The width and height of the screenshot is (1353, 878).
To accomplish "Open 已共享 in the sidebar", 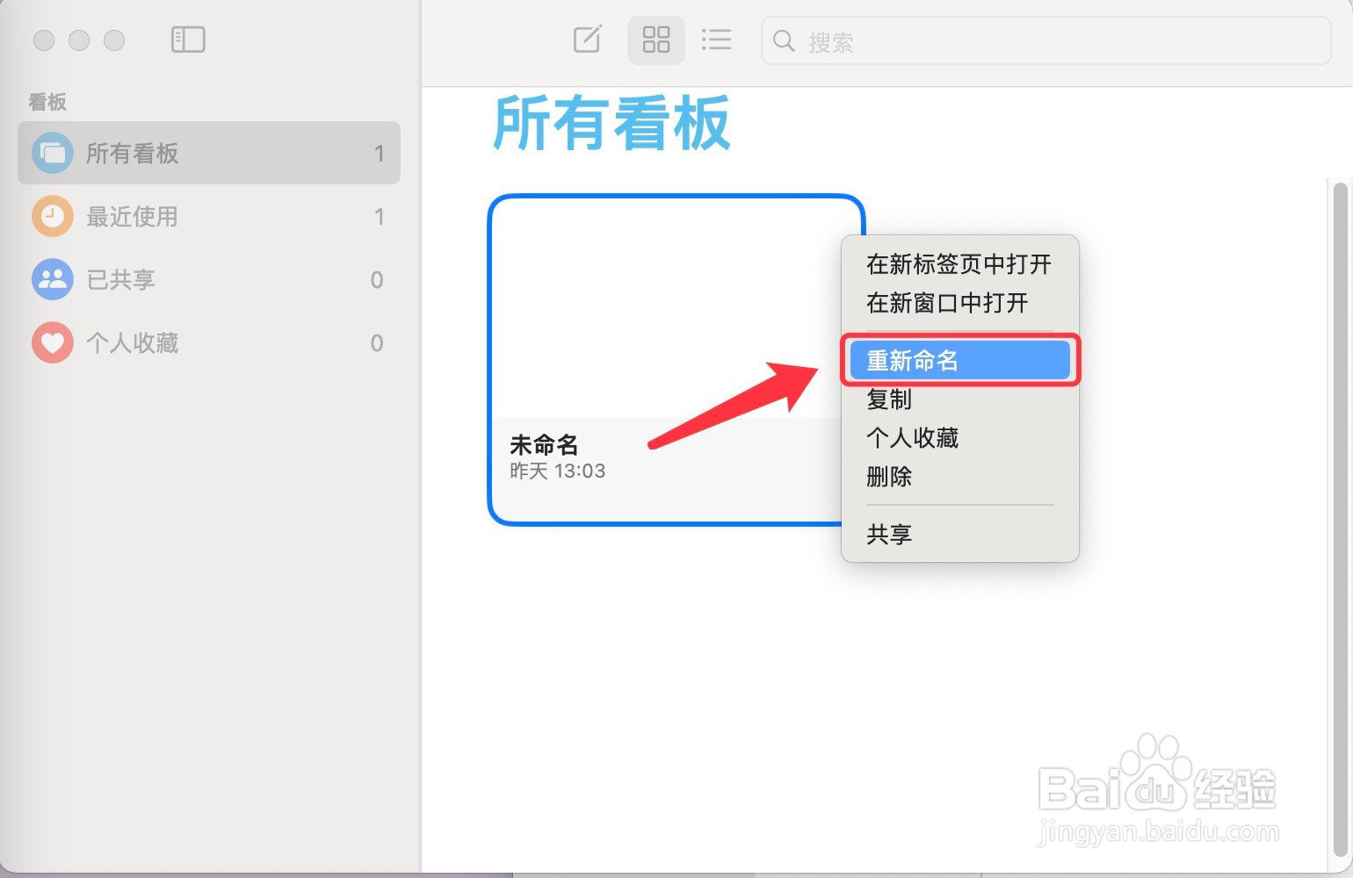I will coord(209,279).
